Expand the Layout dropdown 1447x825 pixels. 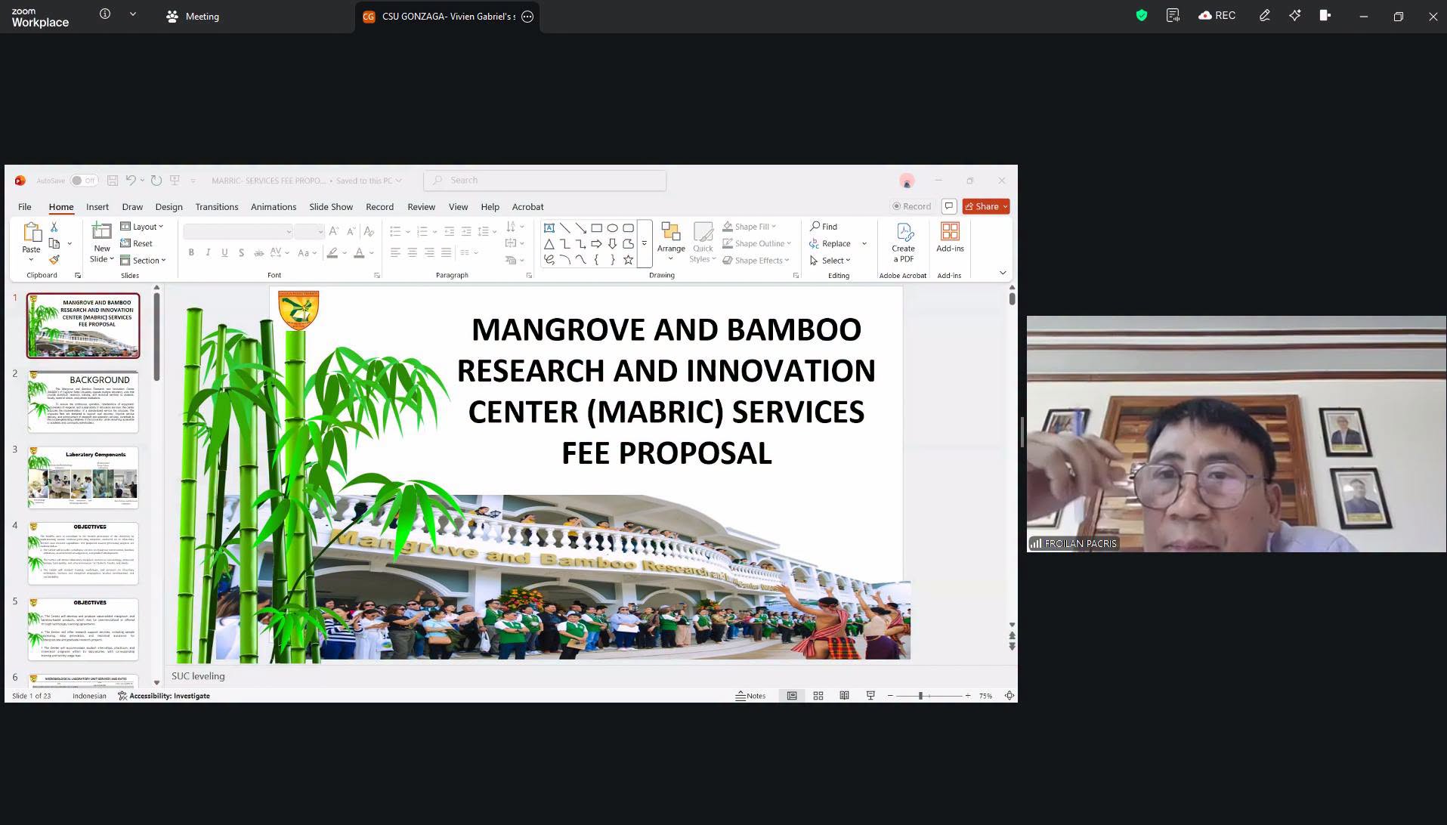pyautogui.click(x=142, y=227)
